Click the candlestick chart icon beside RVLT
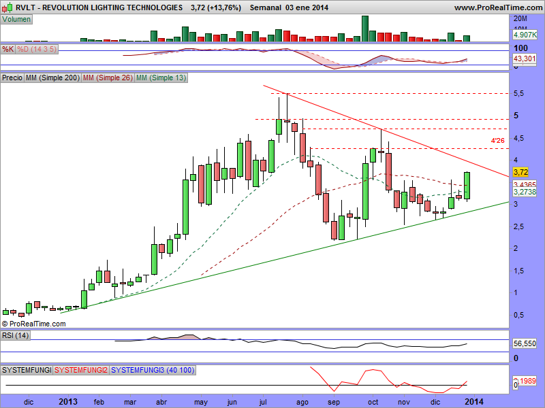 pos(7,7)
